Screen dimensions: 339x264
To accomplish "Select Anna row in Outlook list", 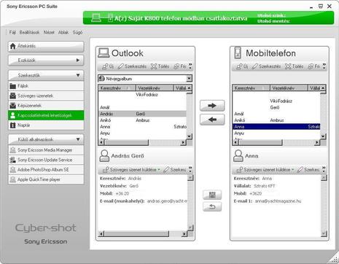I will (x=142, y=127).
